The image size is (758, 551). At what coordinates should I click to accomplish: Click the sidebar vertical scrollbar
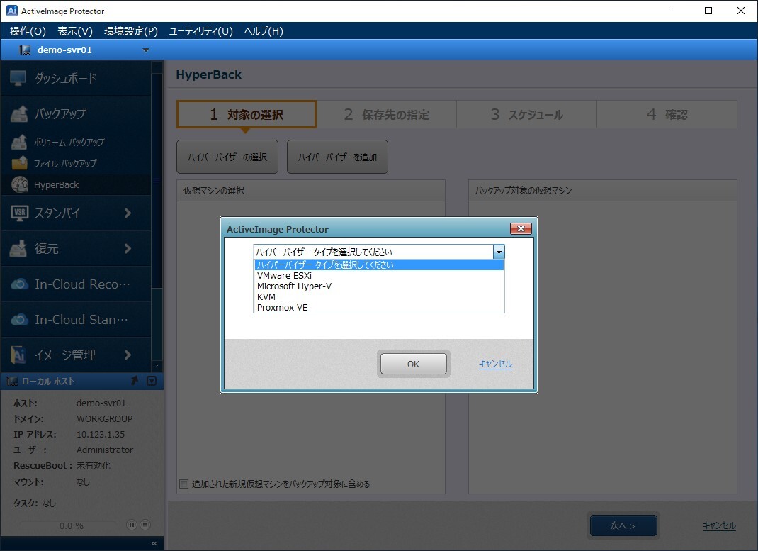pos(157,182)
